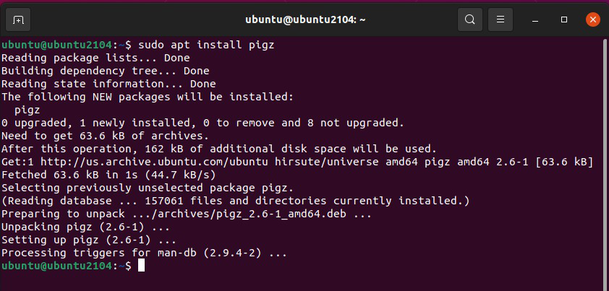Click the window title ubuntu@ubuntu2104: ~
This screenshot has width=609, height=291.
pyautogui.click(x=304, y=19)
